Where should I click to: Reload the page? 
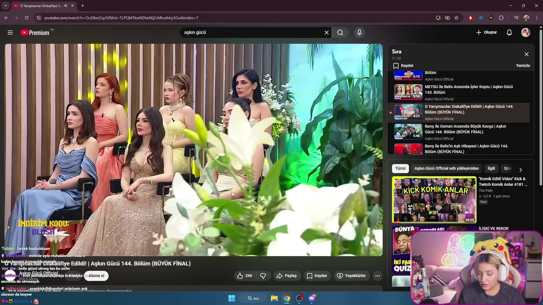pos(26,18)
